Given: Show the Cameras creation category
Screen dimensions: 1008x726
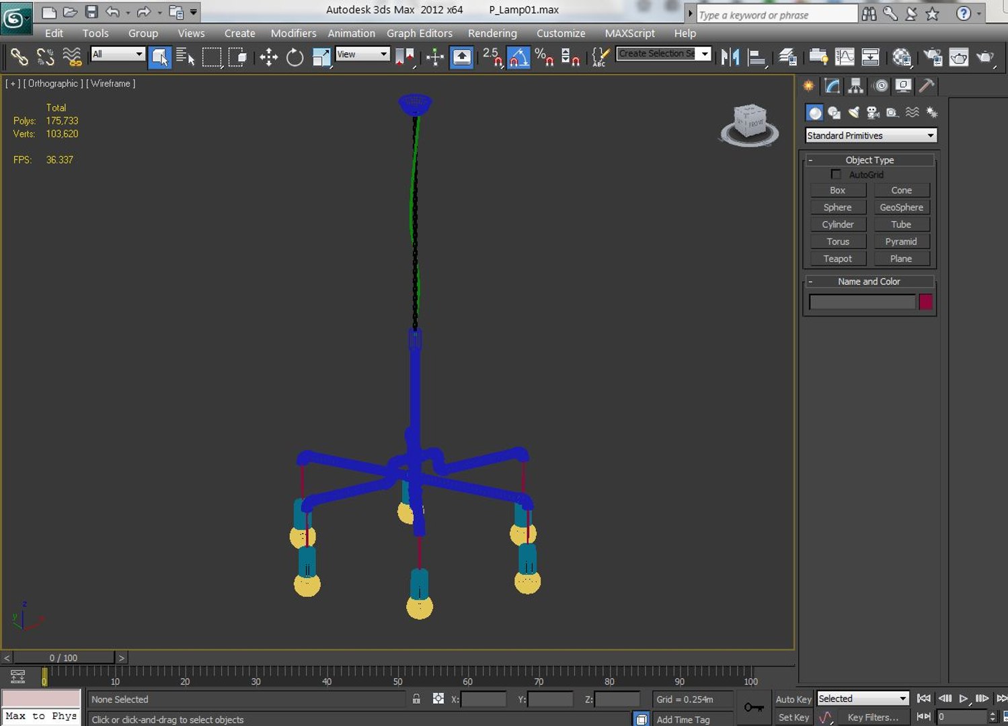Looking at the screenshot, I should (873, 112).
